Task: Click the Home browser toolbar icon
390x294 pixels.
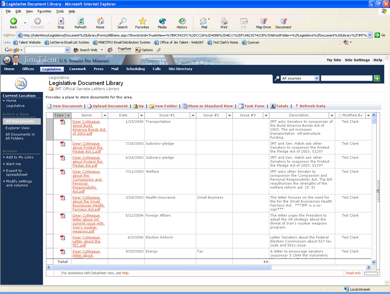Action: pyautogui.click(x=100, y=23)
